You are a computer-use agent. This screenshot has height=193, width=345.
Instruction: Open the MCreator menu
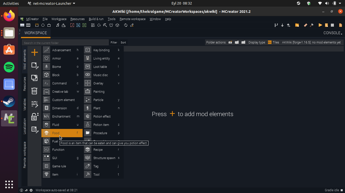[32, 19]
